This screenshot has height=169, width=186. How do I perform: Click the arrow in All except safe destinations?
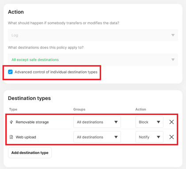[x=173, y=60]
